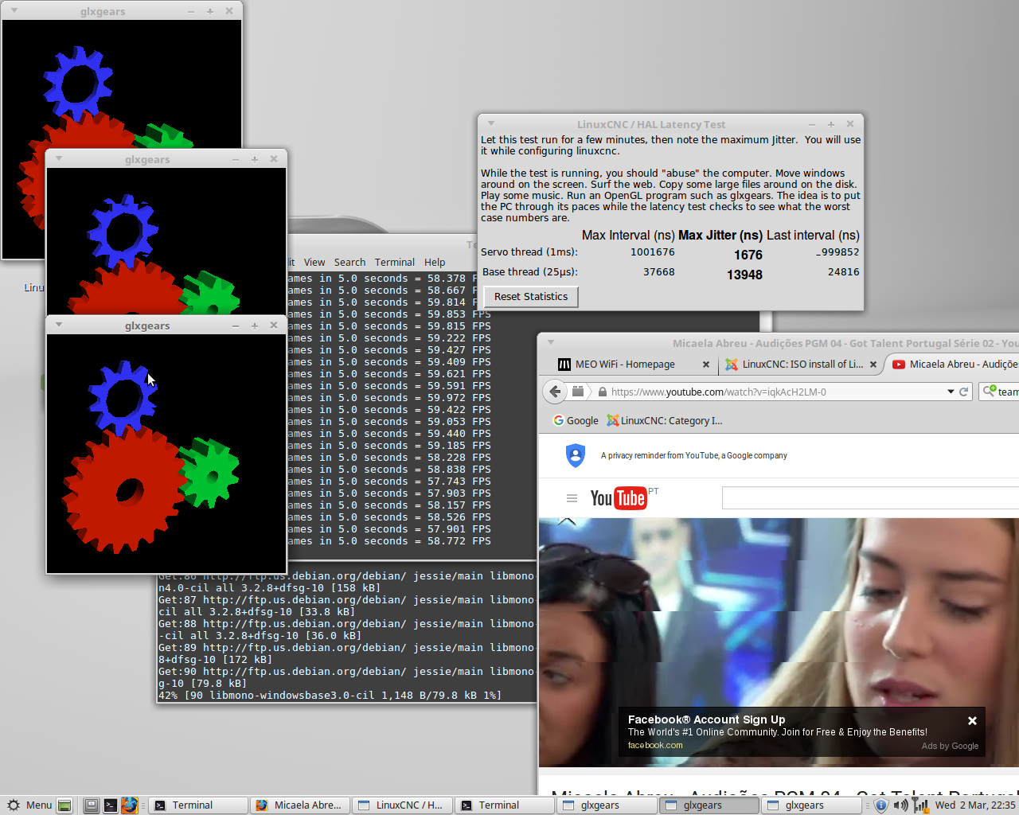Select the apt progress line starting with 42%
Screen dimensions: 1019x815
point(330,696)
